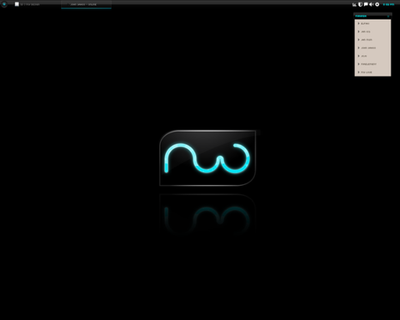Click the round media player tray icon
400x320 pixels.
377,4
